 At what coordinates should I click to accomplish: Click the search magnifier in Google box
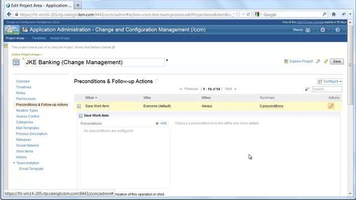(x=324, y=14)
